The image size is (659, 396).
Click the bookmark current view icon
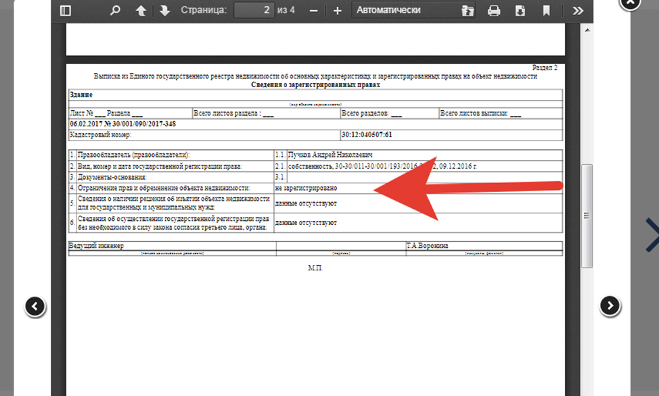(546, 11)
